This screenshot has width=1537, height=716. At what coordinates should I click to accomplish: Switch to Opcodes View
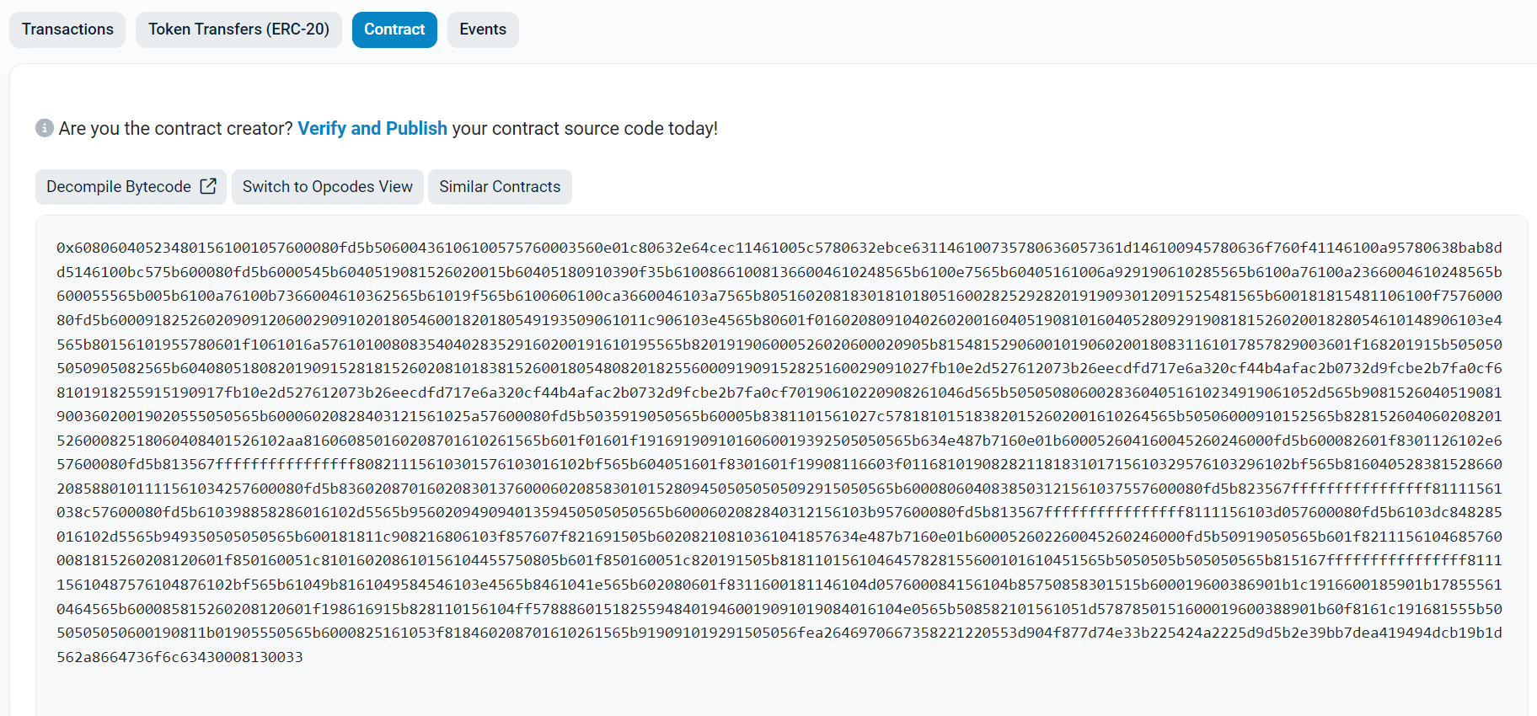coord(328,187)
